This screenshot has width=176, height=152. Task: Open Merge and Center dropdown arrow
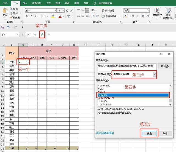point(119,16)
